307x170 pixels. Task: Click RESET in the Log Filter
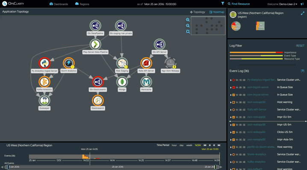coord(300,46)
